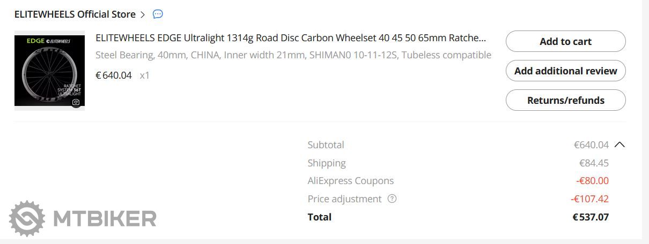649x244 pixels.
Task: Click the Price adjustment help question mark
Action: [x=392, y=199]
